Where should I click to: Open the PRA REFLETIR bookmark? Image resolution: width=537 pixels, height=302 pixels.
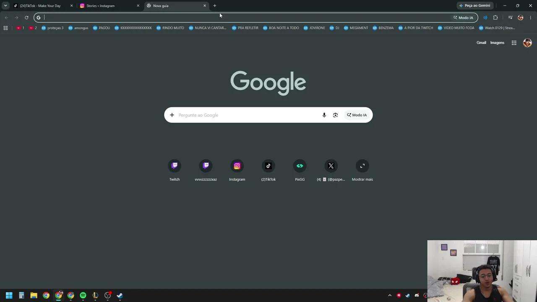[x=245, y=28]
